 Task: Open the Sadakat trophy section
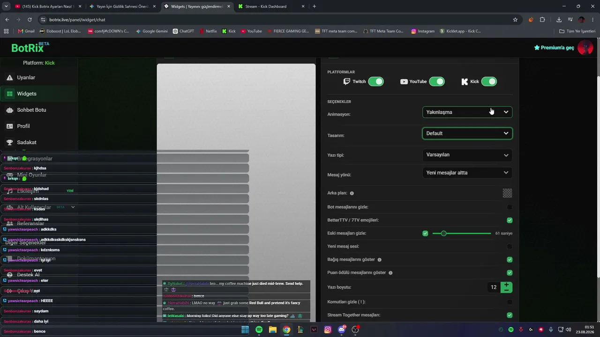point(39,142)
